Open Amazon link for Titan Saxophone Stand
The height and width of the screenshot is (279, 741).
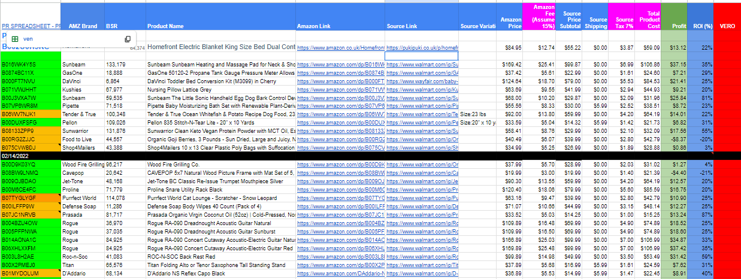pos(340,265)
